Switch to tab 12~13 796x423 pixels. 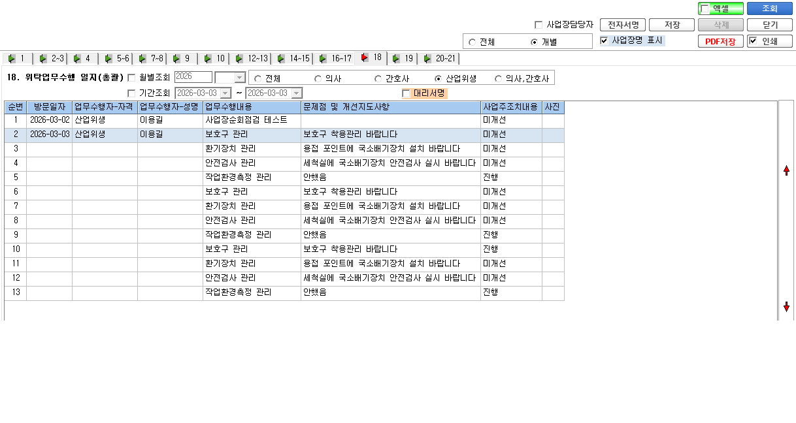pyautogui.click(x=252, y=58)
